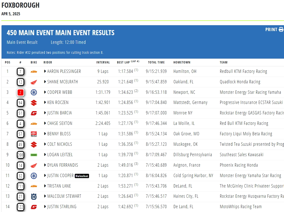The width and height of the screenshot is (284, 212).
Task: Open Tristan Lane rider name
Action: click(59, 186)
